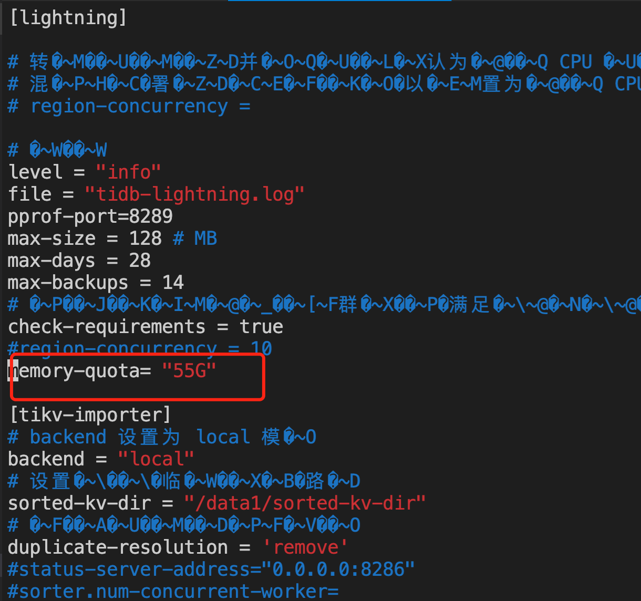This screenshot has width=641, height=601.
Task: Click the memory-quota key text
Action: (74, 371)
